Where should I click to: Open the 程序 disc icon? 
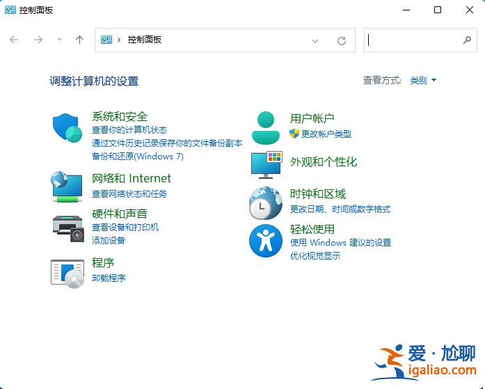point(67,274)
